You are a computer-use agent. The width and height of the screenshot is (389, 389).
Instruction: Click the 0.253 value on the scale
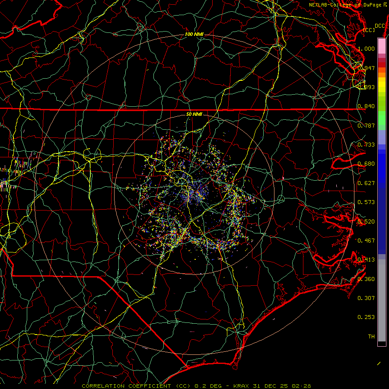pyautogui.click(x=366, y=317)
